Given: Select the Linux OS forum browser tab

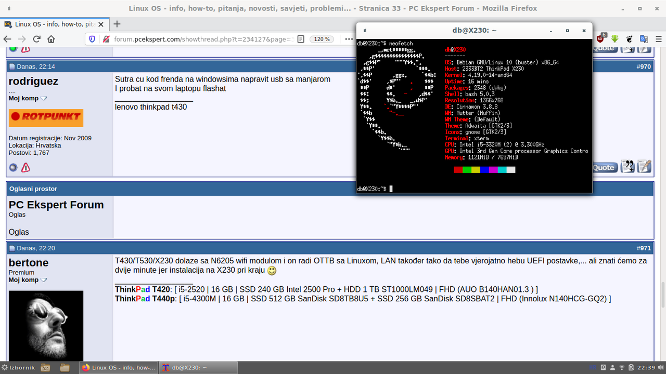Looking at the screenshot, I should click(x=55, y=24).
